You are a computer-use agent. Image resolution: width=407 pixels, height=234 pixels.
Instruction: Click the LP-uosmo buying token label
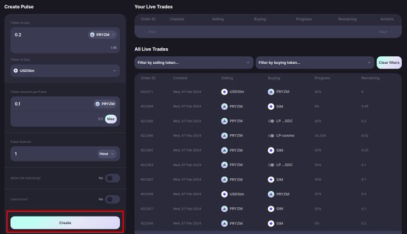285,136
